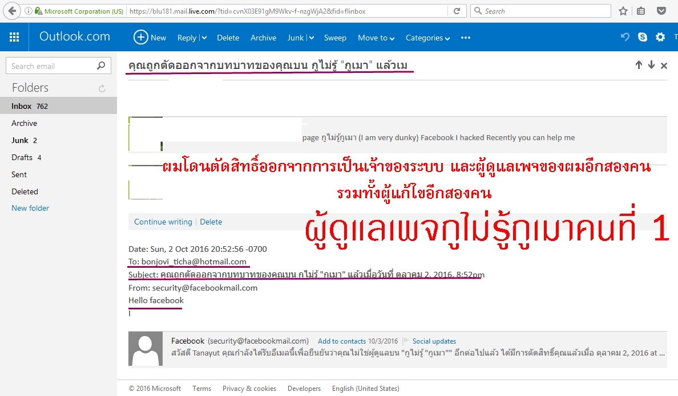This screenshot has height=396, width=678.
Task: Click the browser URL address field
Action: pos(288,11)
